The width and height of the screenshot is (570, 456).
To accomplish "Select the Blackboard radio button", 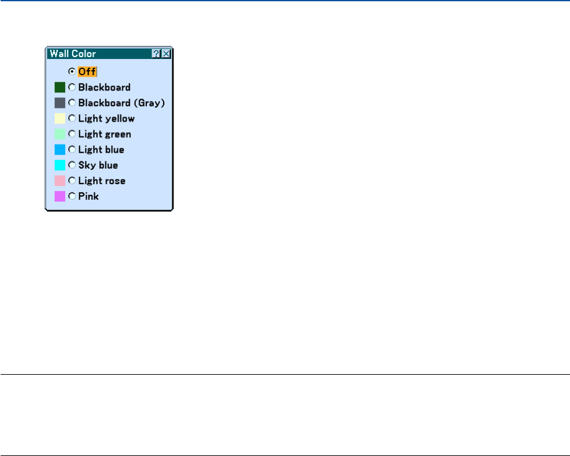I will pos(72,87).
